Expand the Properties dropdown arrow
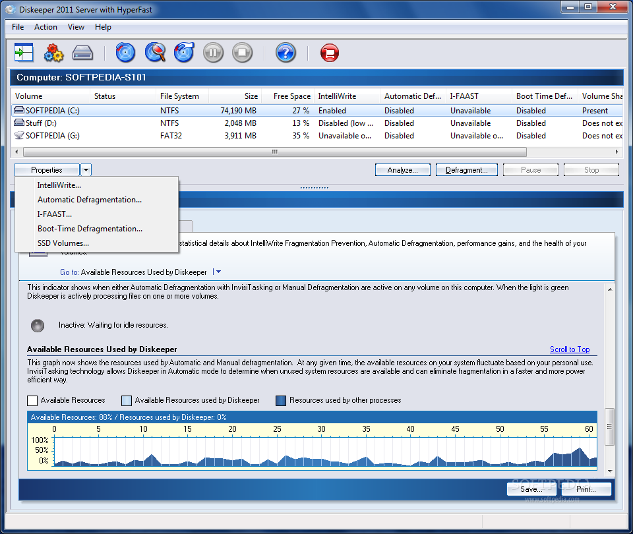Image resolution: width=633 pixels, height=534 pixels. (x=86, y=170)
